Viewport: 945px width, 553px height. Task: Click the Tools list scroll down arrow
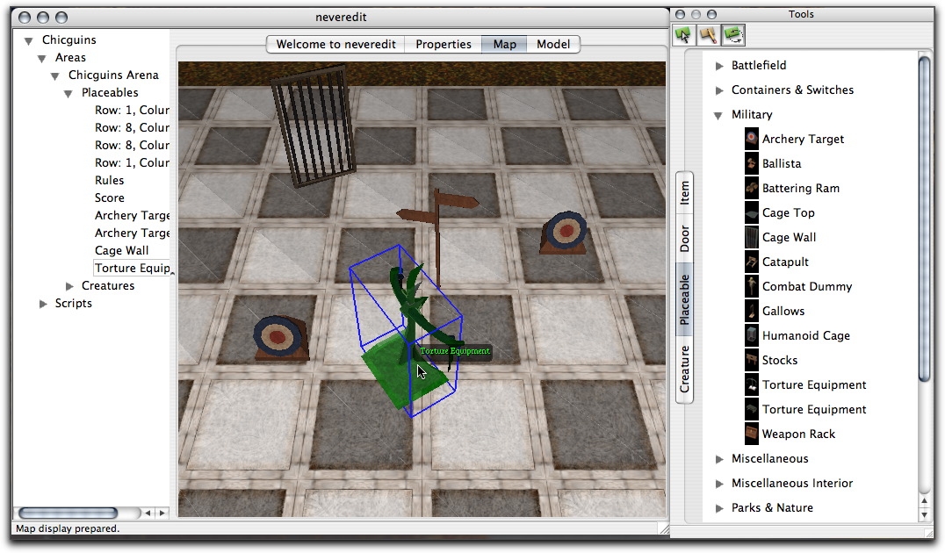point(924,513)
